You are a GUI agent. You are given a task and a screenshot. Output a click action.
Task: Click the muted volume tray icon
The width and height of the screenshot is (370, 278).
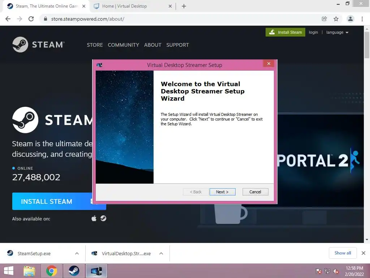point(336,271)
